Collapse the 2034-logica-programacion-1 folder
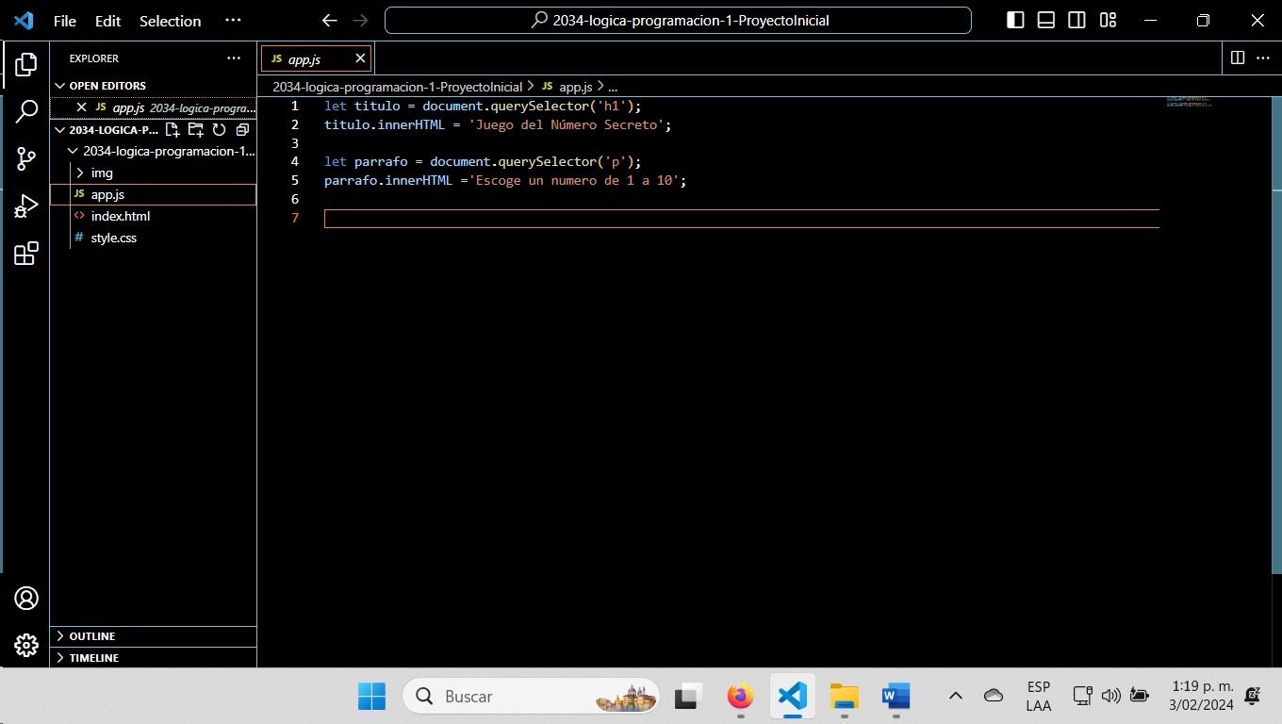This screenshot has height=724, width=1282. 159,151
